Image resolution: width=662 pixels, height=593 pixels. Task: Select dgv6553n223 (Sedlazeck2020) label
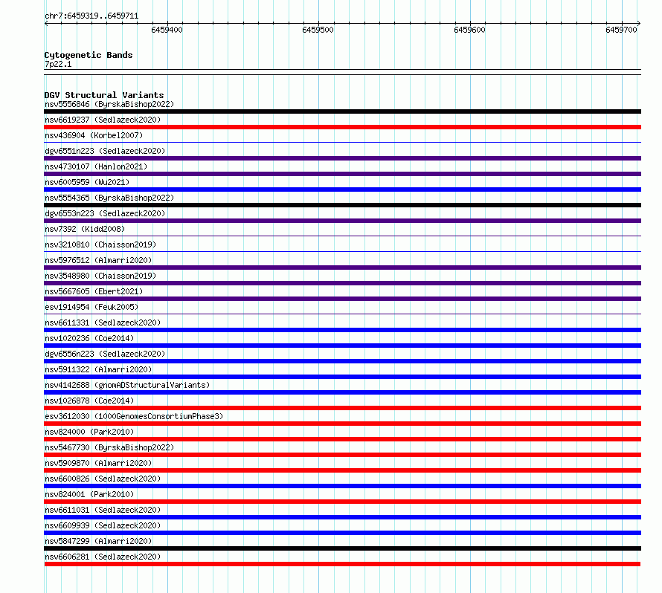pyautogui.click(x=105, y=213)
